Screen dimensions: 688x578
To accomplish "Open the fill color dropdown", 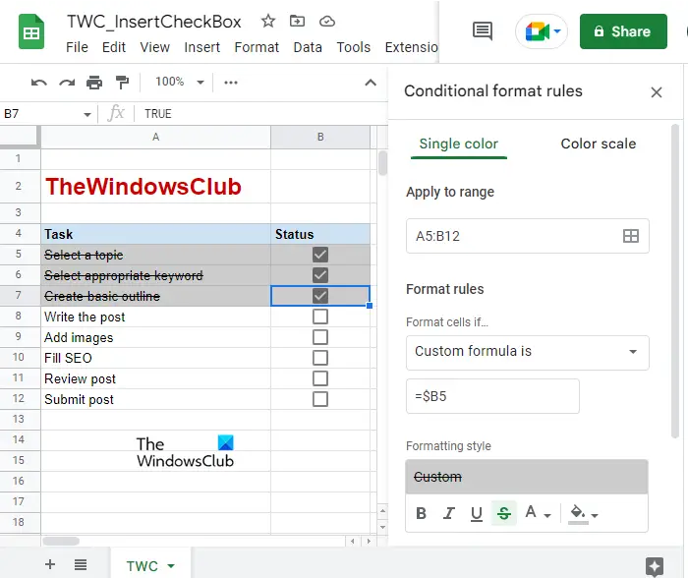I will pos(595,515).
